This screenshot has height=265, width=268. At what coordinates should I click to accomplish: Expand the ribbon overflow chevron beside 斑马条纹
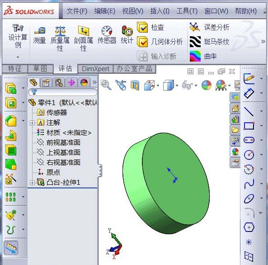click(263, 42)
